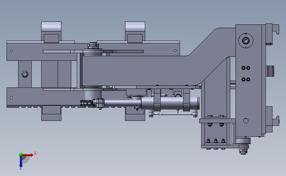The image size is (286, 176).
Task: Select the circular bushing in the left cross member
Action: 25,74
